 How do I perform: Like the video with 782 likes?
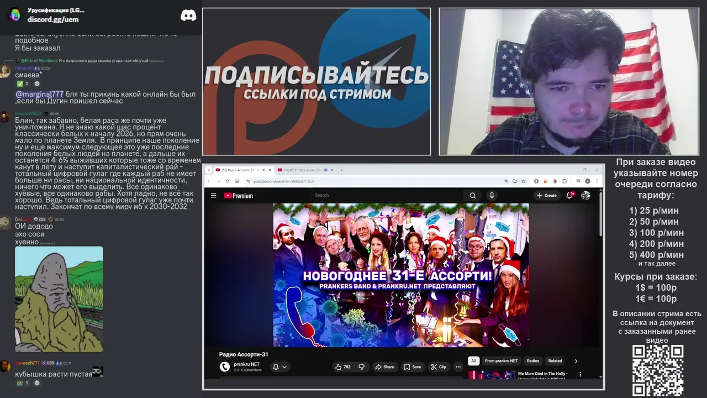343,366
